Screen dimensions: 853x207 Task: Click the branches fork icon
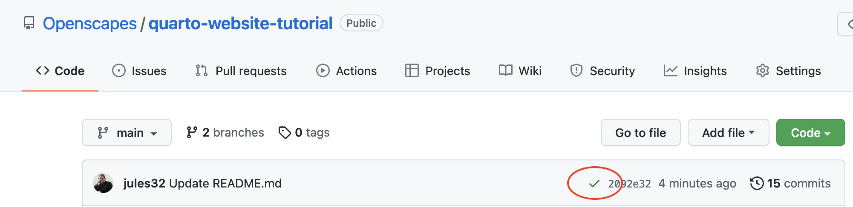click(192, 133)
